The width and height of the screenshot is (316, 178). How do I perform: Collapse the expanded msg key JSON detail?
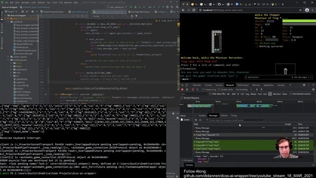pyautogui.click(x=195, y=156)
